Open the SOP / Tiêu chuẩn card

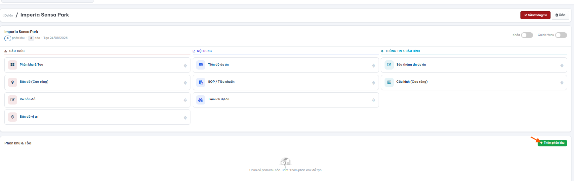[286, 82]
